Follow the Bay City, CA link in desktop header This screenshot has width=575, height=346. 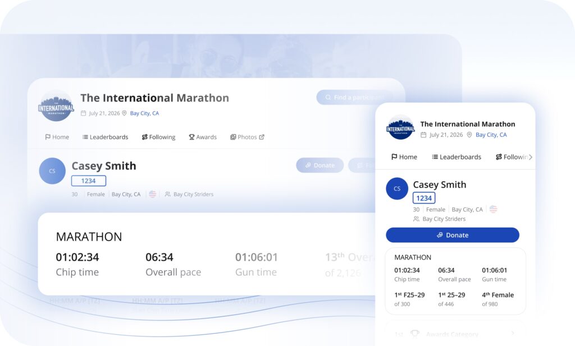click(x=144, y=113)
